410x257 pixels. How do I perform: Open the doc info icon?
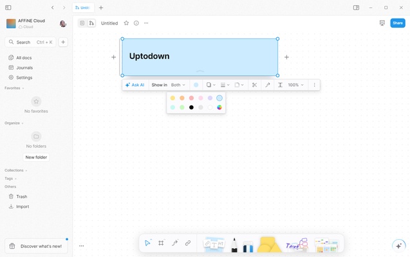click(x=136, y=23)
